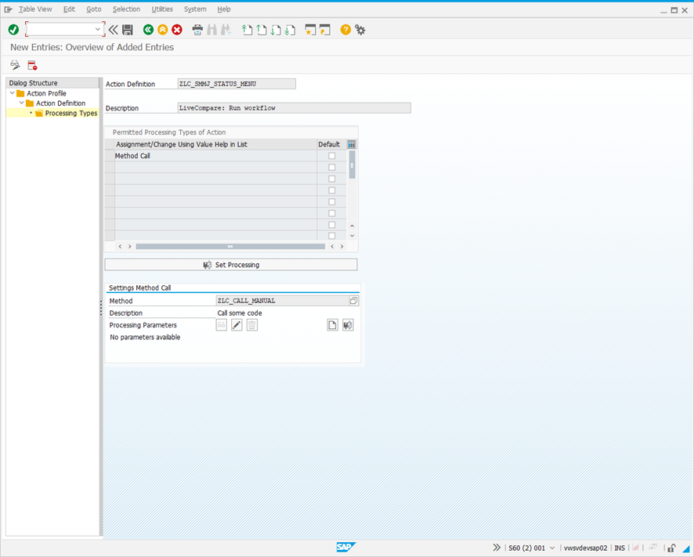Click the Print icon in toolbar

coord(197,30)
